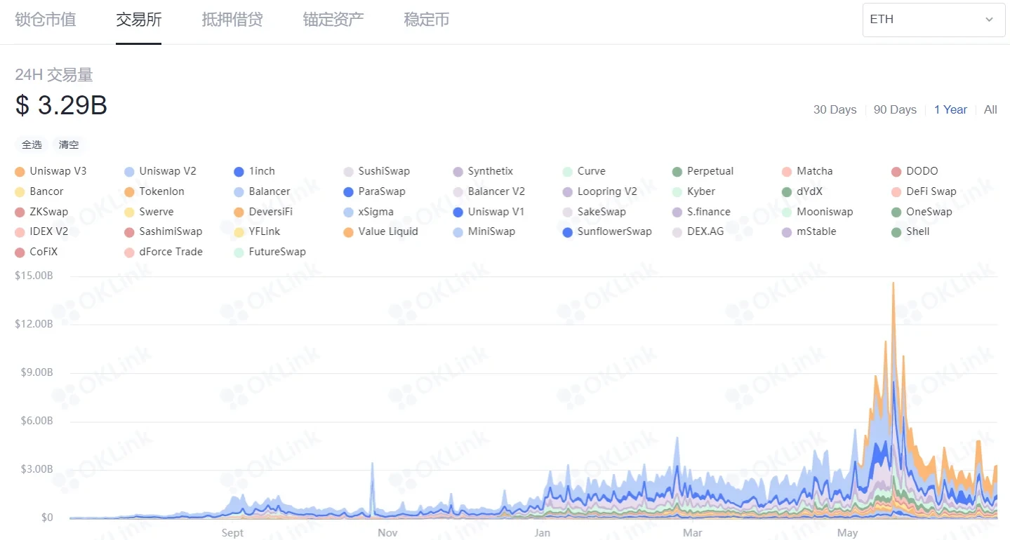The width and height of the screenshot is (1010, 540).
Task: Open the 抵押借贷 tab
Action: tap(232, 20)
